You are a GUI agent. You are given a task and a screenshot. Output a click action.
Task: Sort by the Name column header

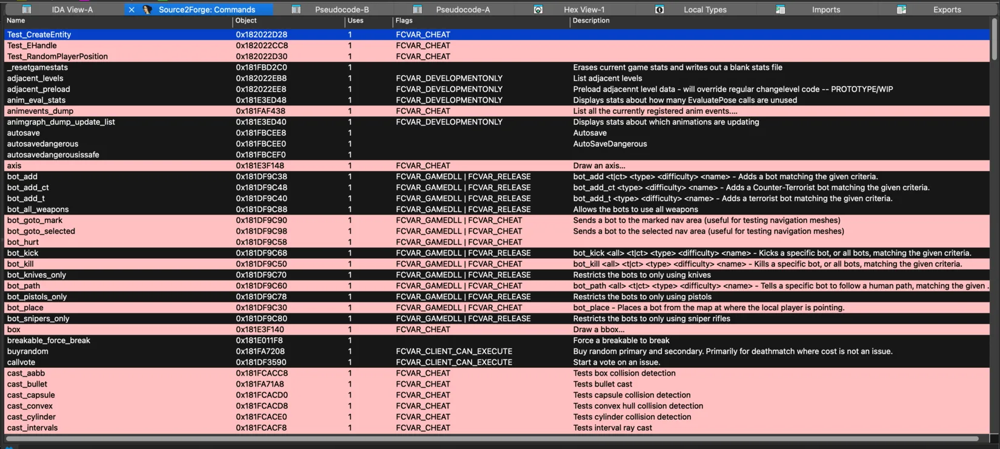pyautogui.click(x=118, y=21)
